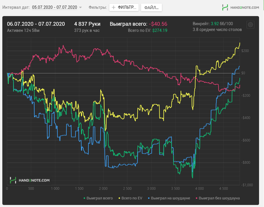
Task: Click the 1 500 x-axis label
Action: [79, 188]
